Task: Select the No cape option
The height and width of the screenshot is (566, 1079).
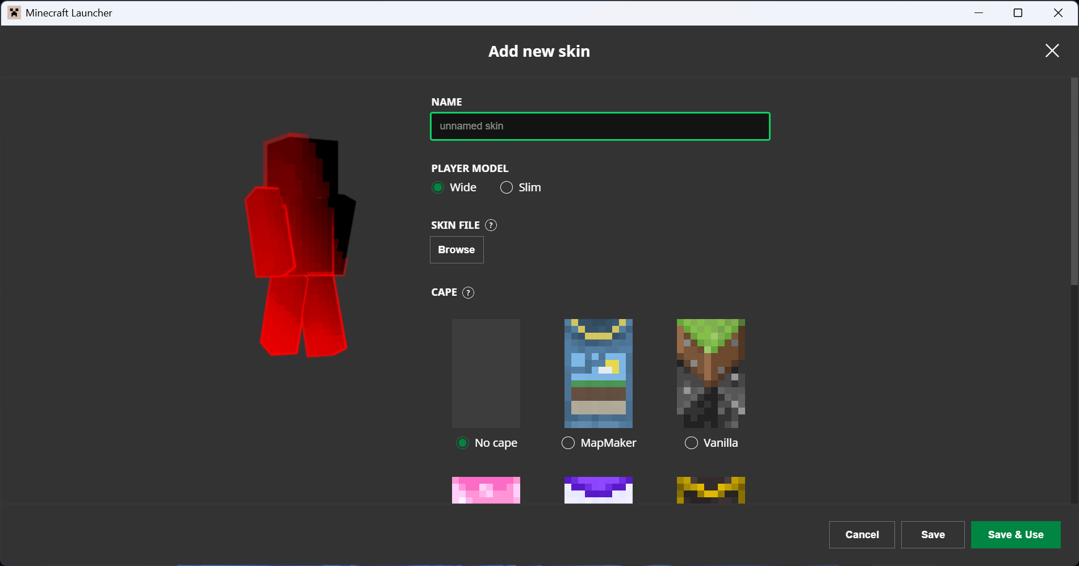Action: (x=463, y=443)
